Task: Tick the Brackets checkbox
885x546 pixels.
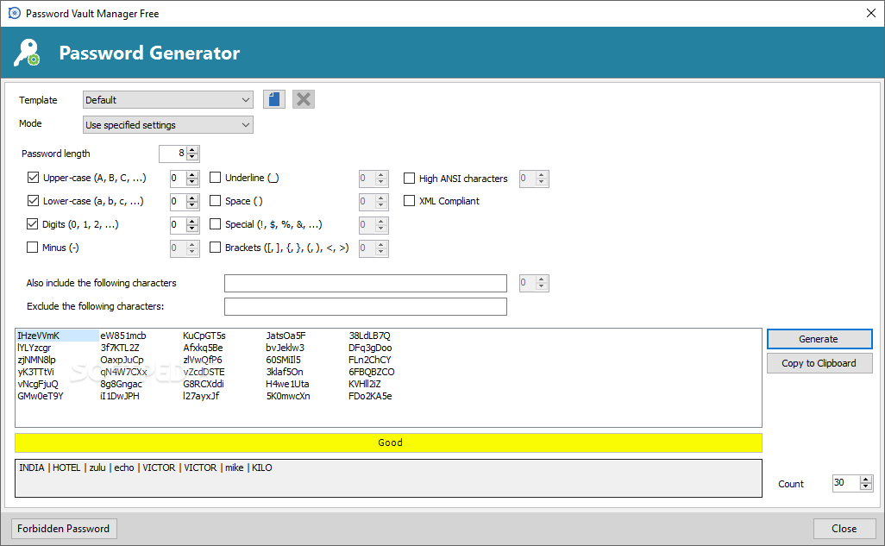Action: coord(215,248)
